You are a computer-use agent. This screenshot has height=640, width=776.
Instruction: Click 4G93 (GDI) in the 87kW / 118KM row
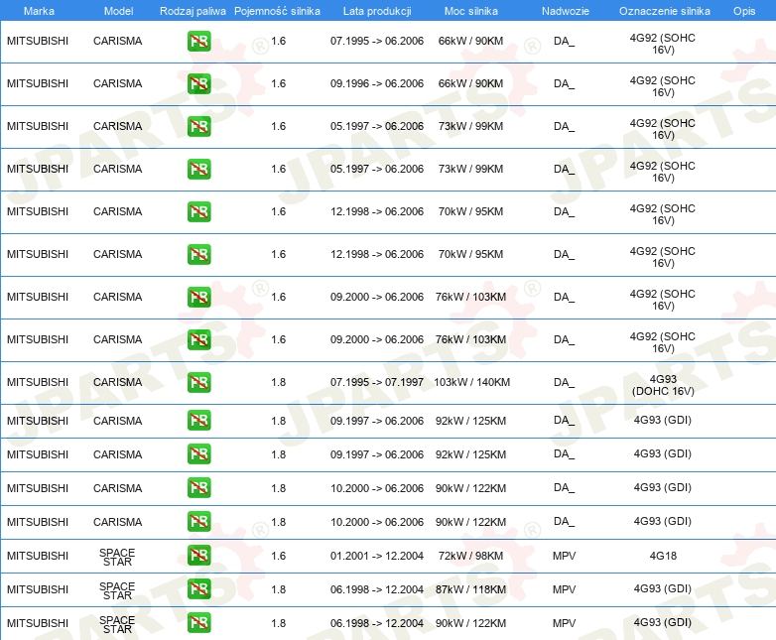click(663, 589)
